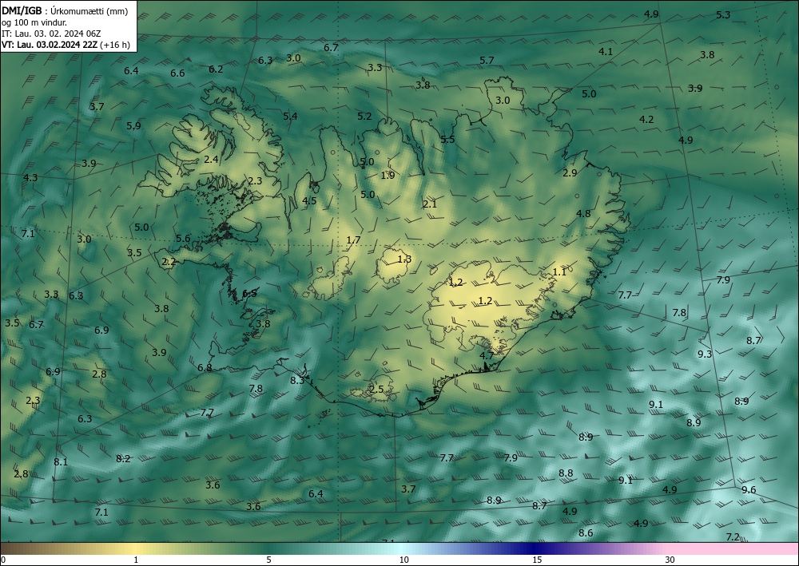The image size is (799, 566).
Task: Click the yellow band above scale label '1'
Action: point(136,548)
